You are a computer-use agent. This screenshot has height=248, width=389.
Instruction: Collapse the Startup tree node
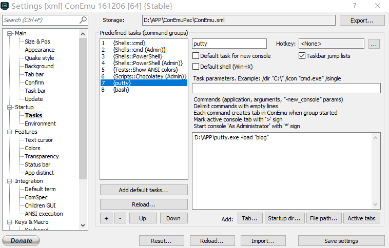coord(9,107)
